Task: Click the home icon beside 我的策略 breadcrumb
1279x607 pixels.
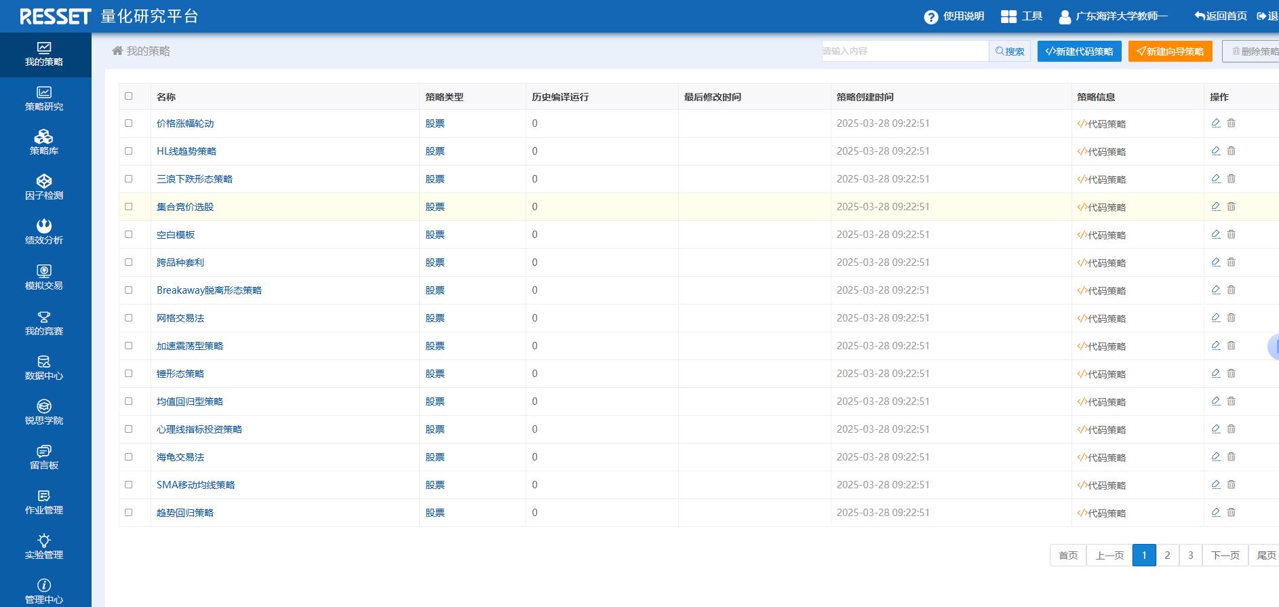Action: (117, 51)
